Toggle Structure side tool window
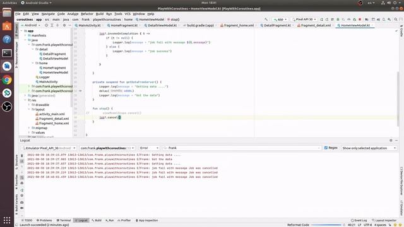This screenshot has height=227, width=404. tap(17, 162)
